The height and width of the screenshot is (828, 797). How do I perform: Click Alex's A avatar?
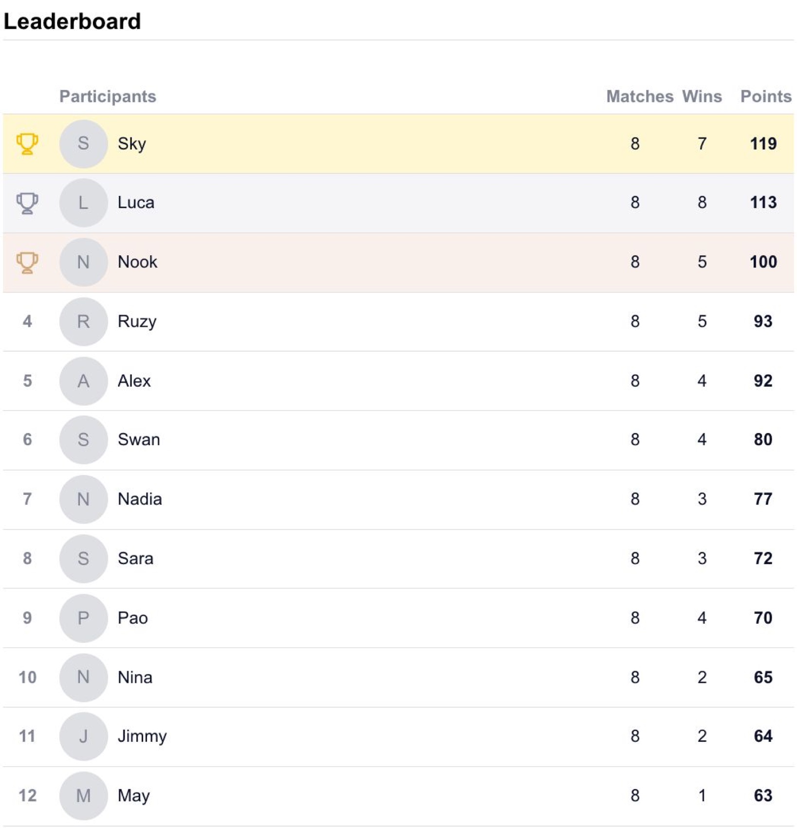point(83,381)
